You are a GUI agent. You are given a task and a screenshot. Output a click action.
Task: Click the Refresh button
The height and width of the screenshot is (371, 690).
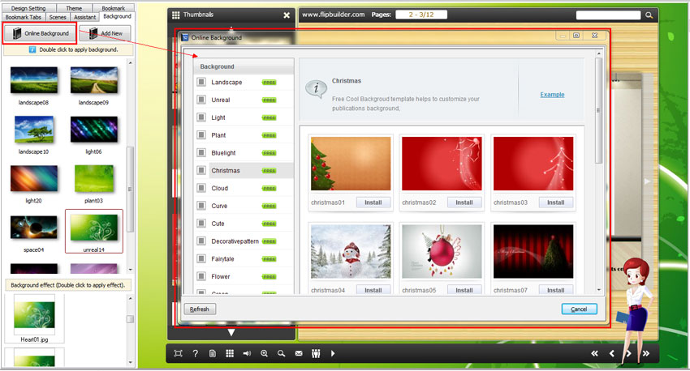pyautogui.click(x=200, y=309)
